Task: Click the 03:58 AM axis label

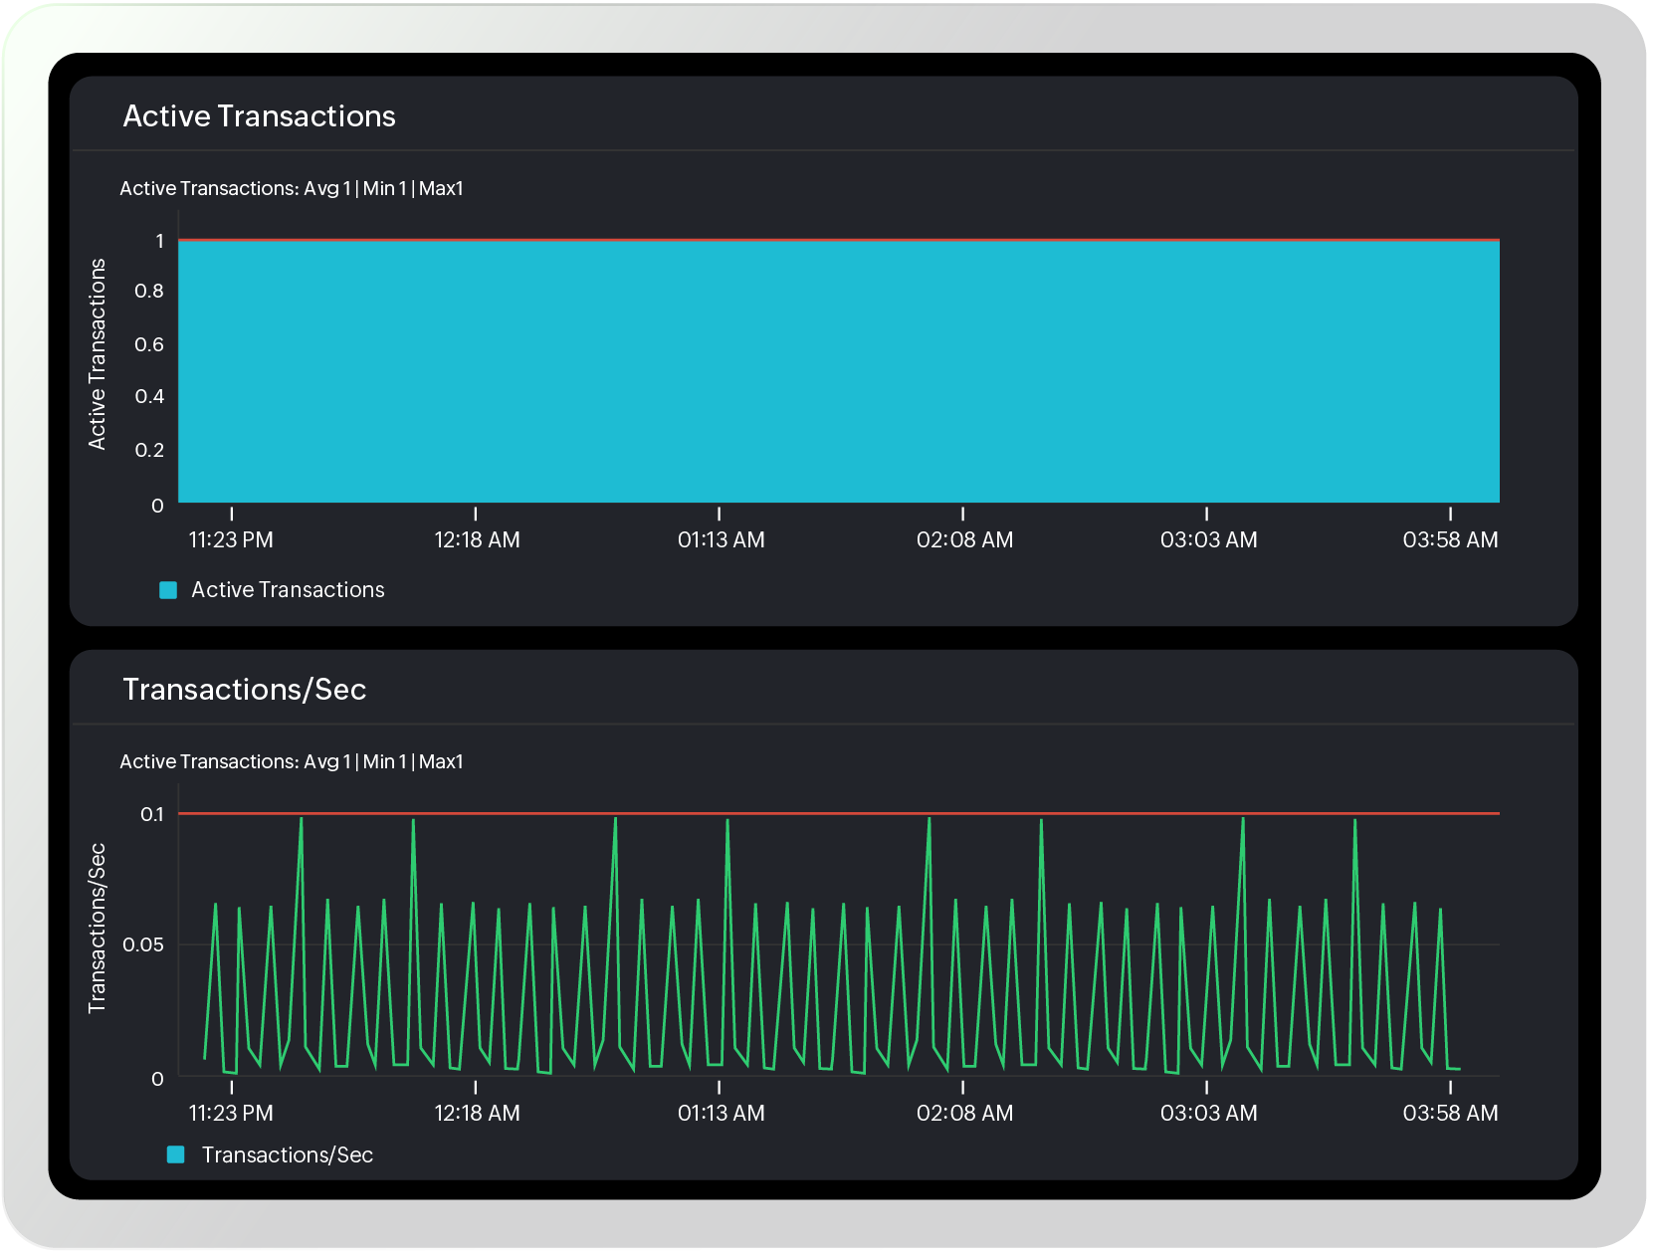Action: 1450,539
